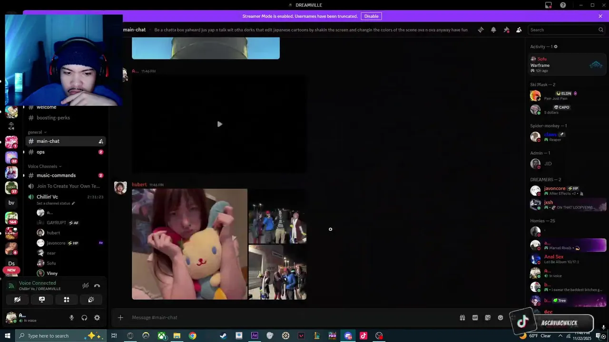Disconnect from voice channel

(x=97, y=285)
